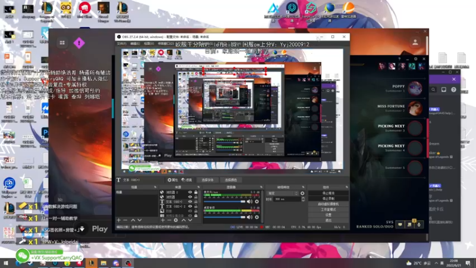476x268 pixels.
Task: Open 文件(F) menu in OBS
Action: (x=122, y=43)
